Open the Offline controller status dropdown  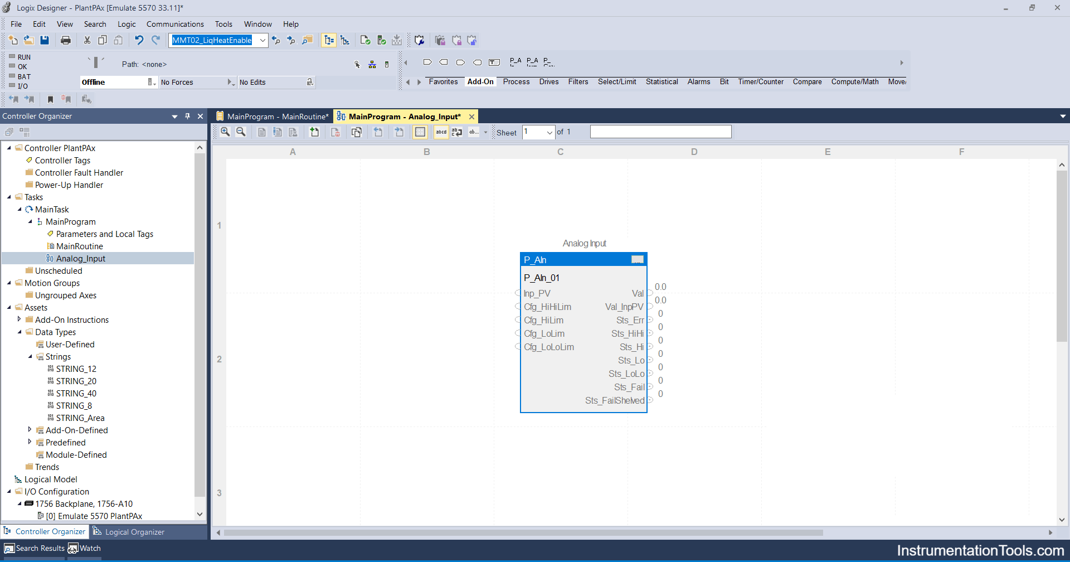point(151,82)
